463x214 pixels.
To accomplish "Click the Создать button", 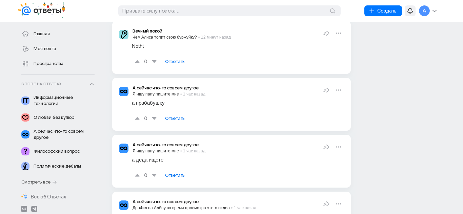I will point(383,11).
